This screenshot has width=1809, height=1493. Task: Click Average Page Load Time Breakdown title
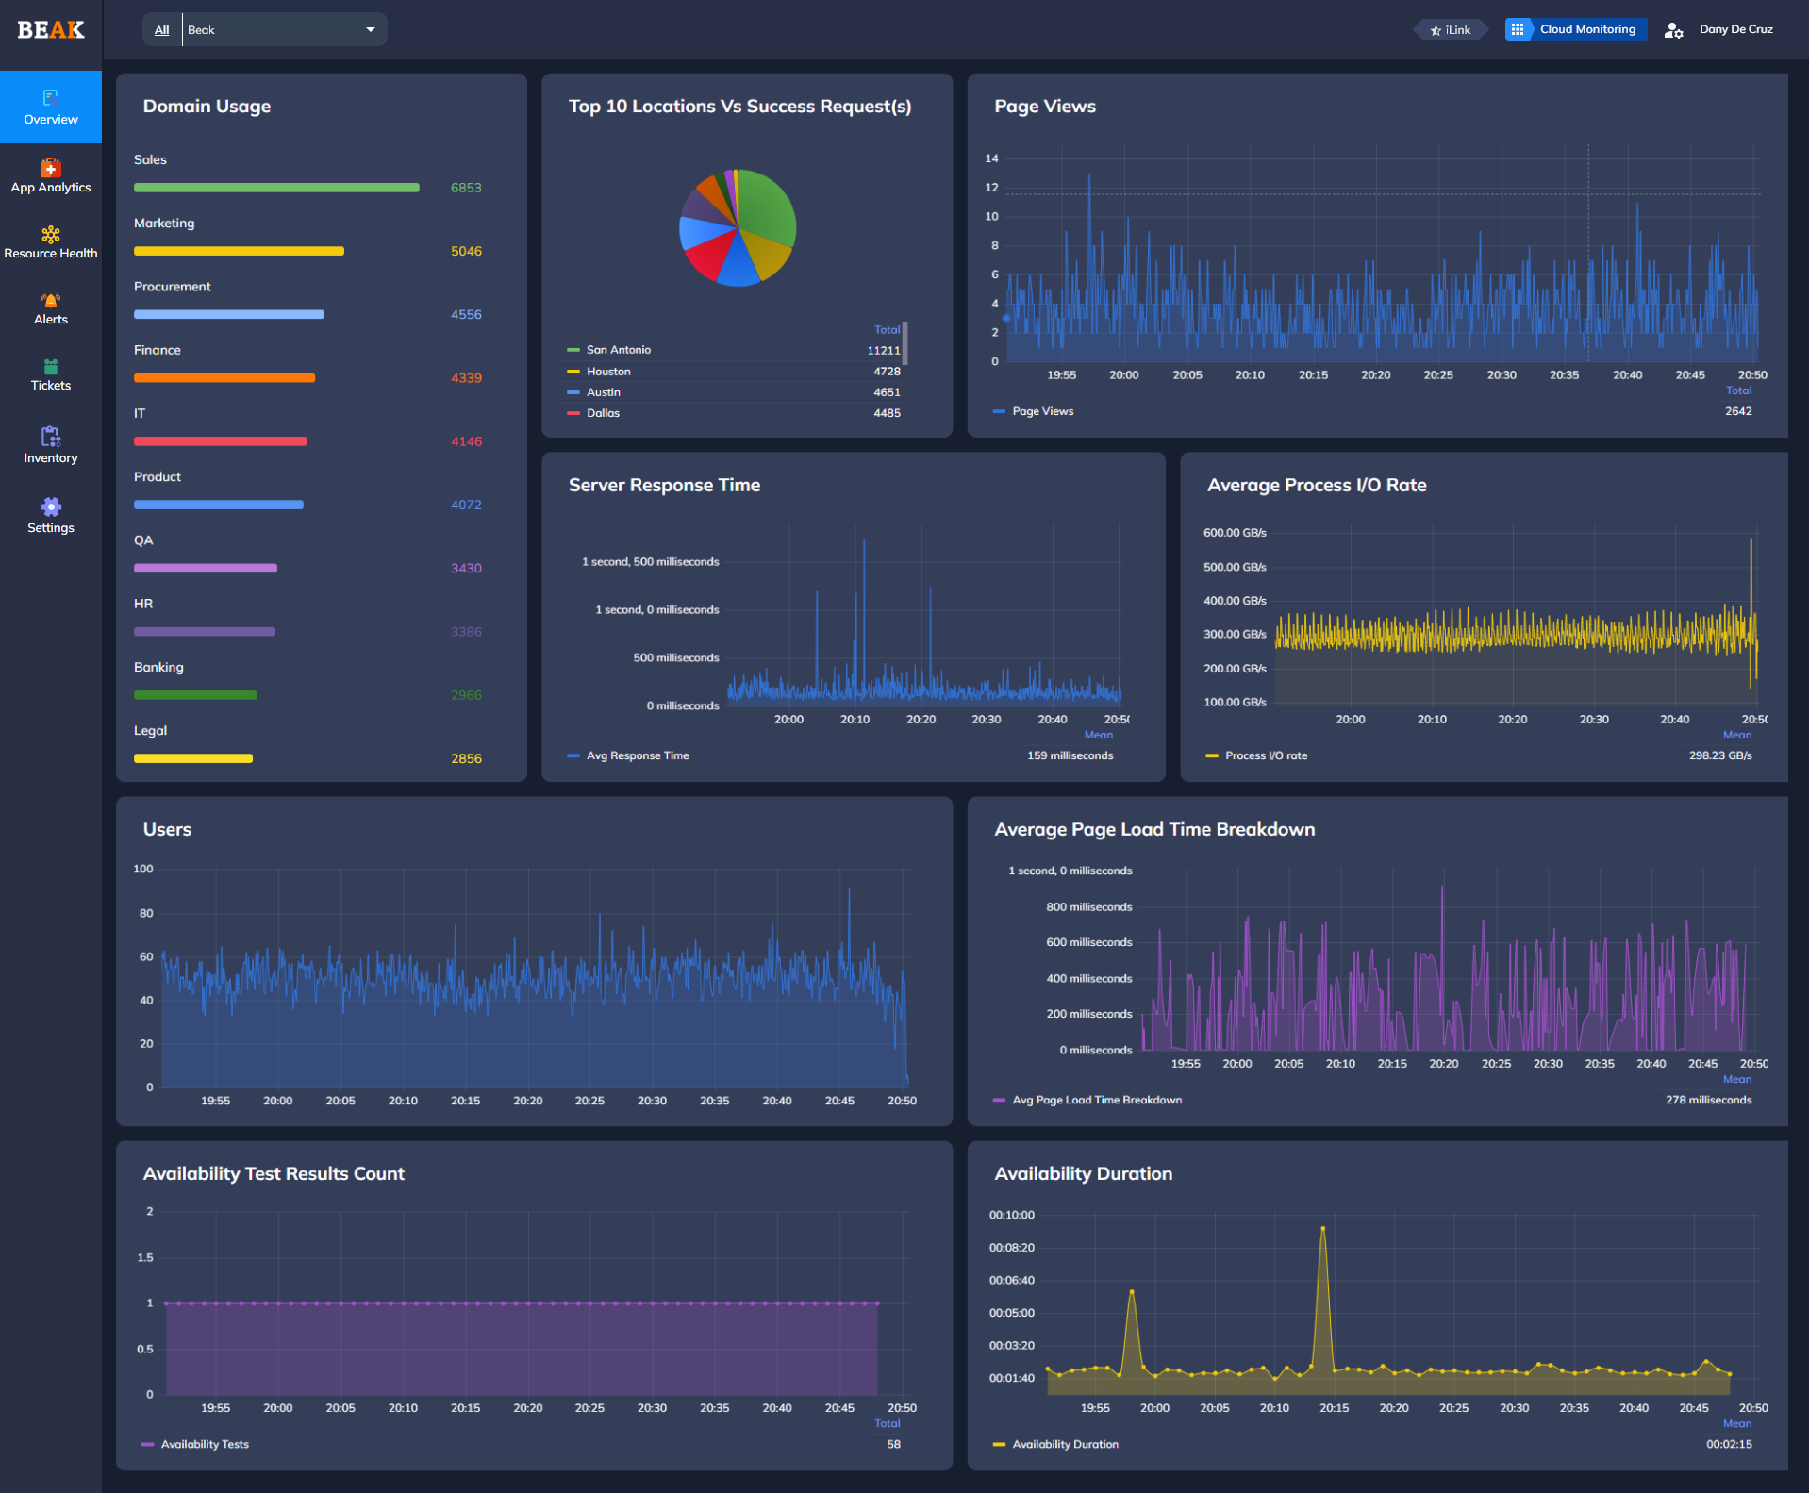(1154, 829)
